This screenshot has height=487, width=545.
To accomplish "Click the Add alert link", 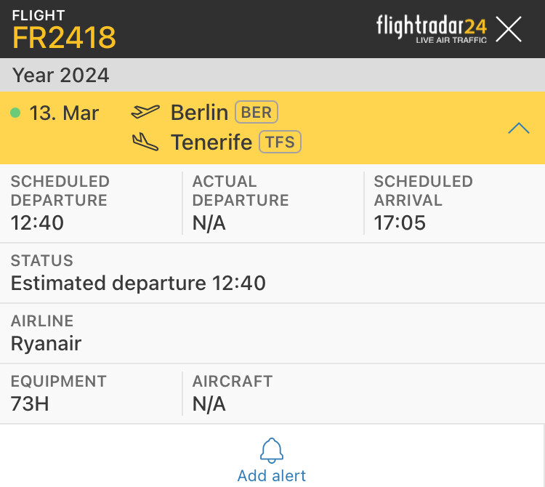I will [272, 475].
